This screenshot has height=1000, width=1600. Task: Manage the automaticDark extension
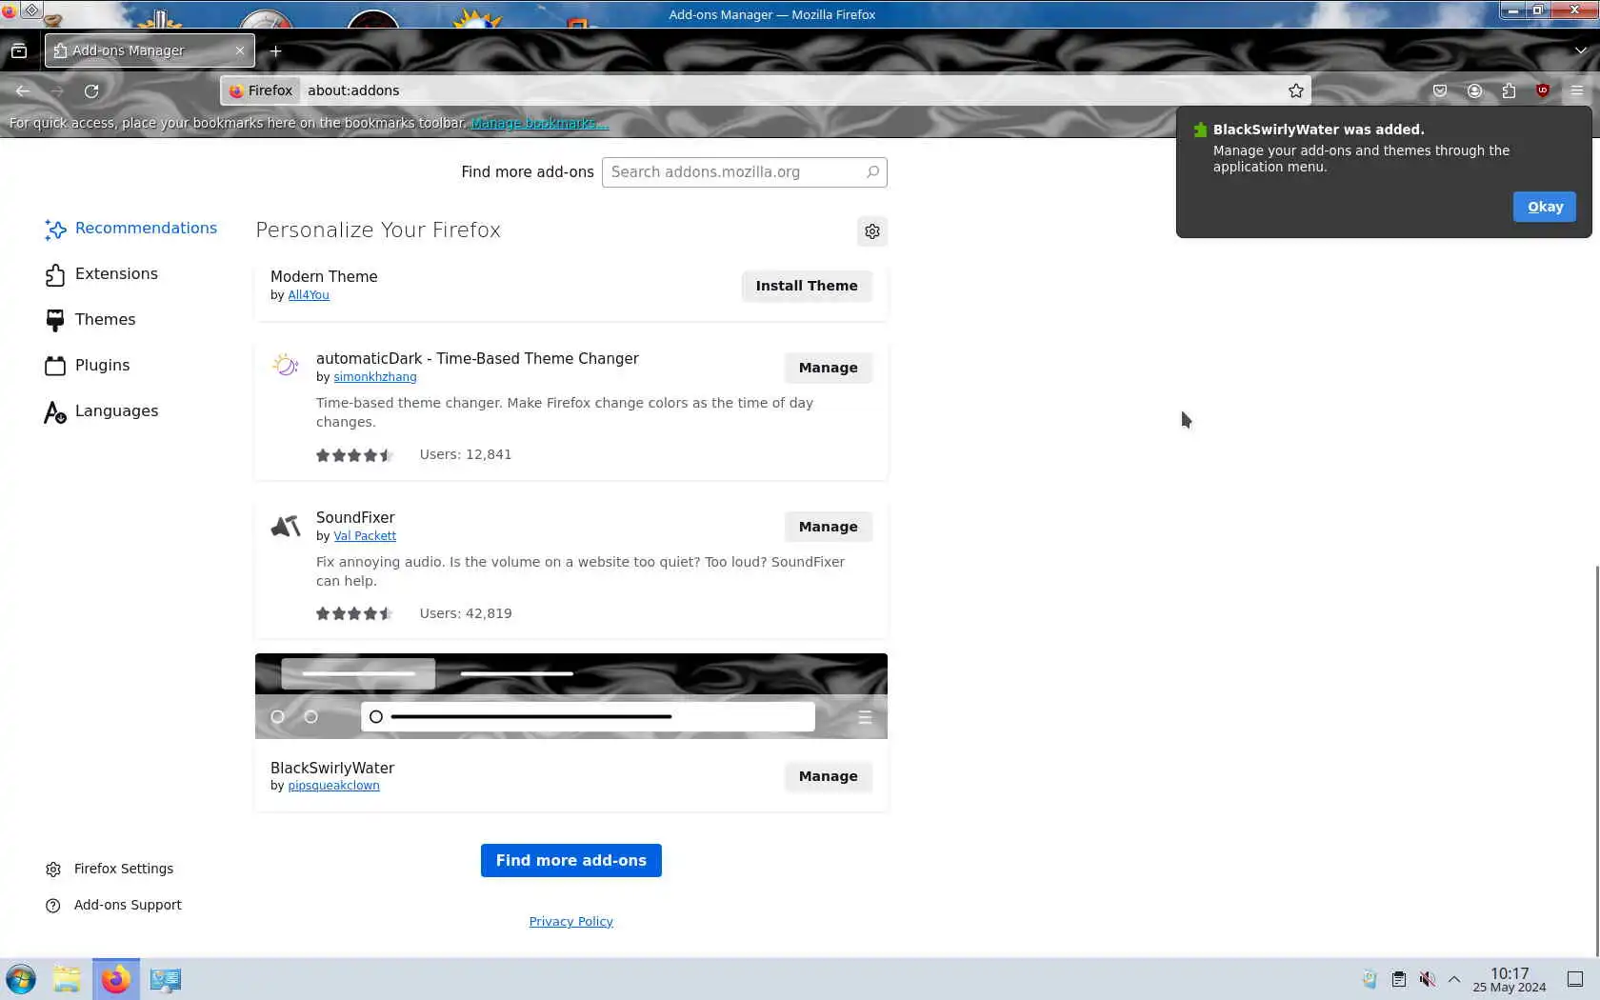pos(829,368)
